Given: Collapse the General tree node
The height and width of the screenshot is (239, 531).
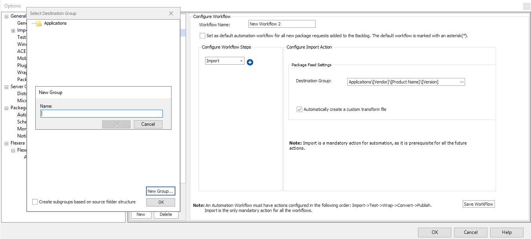Looking at the screenshot, I should (7, 16).
